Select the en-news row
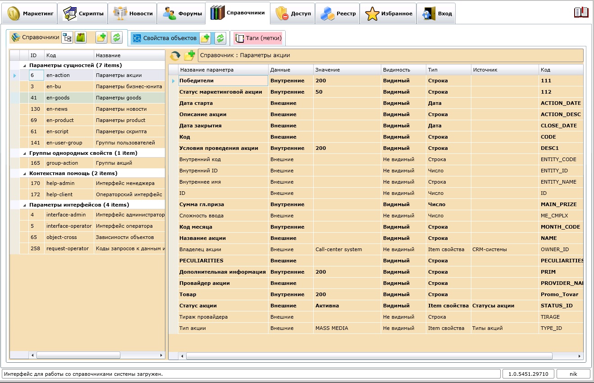The width and height of the screenshot is (594, 383). (x=87, y=109)
